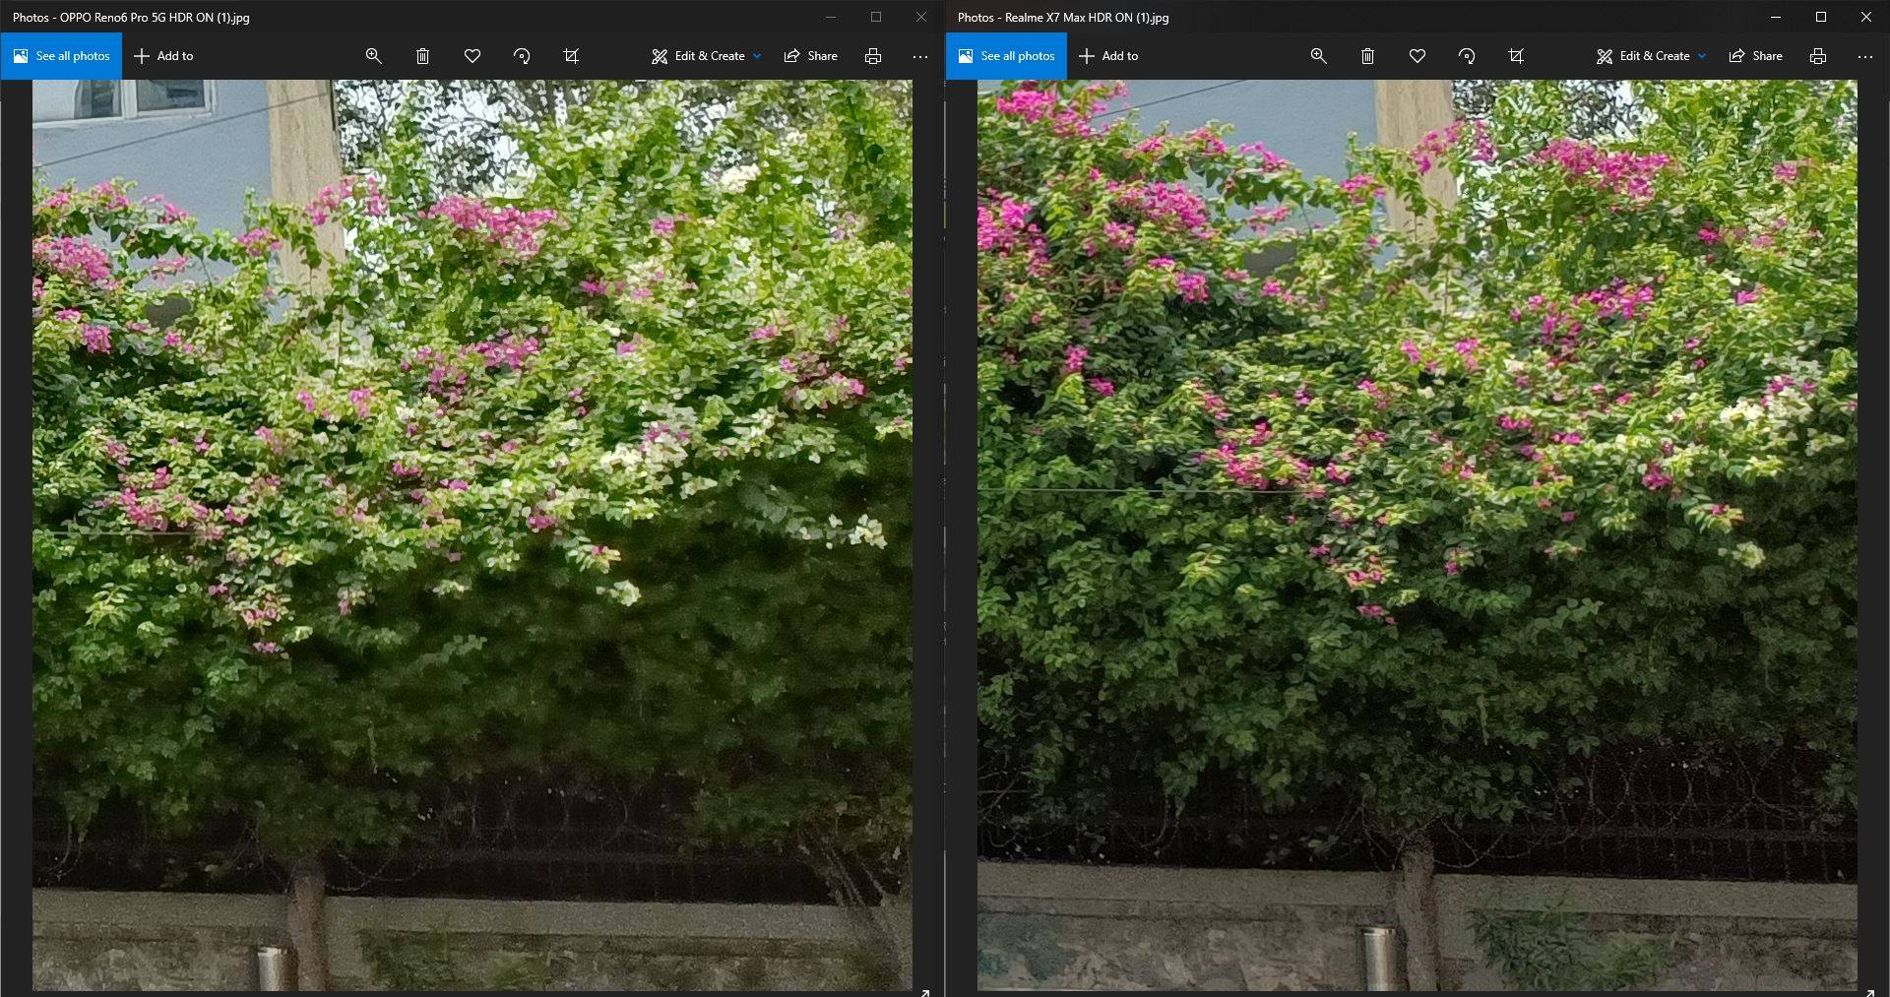Open Add to in OPPO window
Viewport: 1890px width, 997px height.
[x=163, y=56]
